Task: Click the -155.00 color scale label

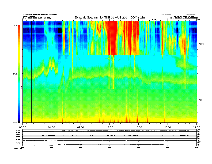Action: tap(15, 122)
